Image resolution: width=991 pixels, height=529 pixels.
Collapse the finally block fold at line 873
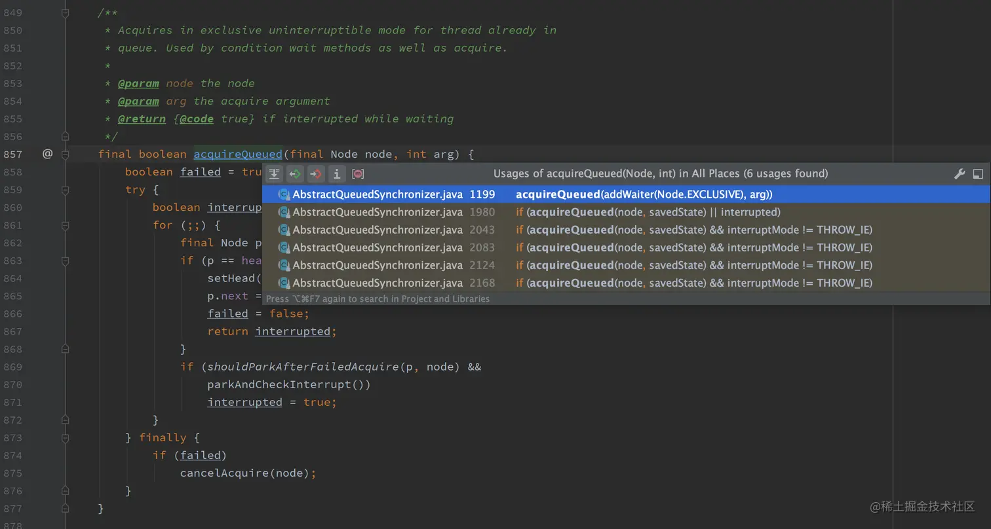pos(65,437)
